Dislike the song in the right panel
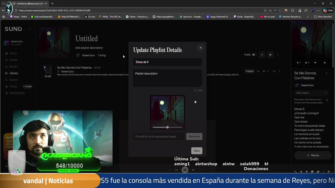Screen dimensions: 335x188 tap(315, 63)
